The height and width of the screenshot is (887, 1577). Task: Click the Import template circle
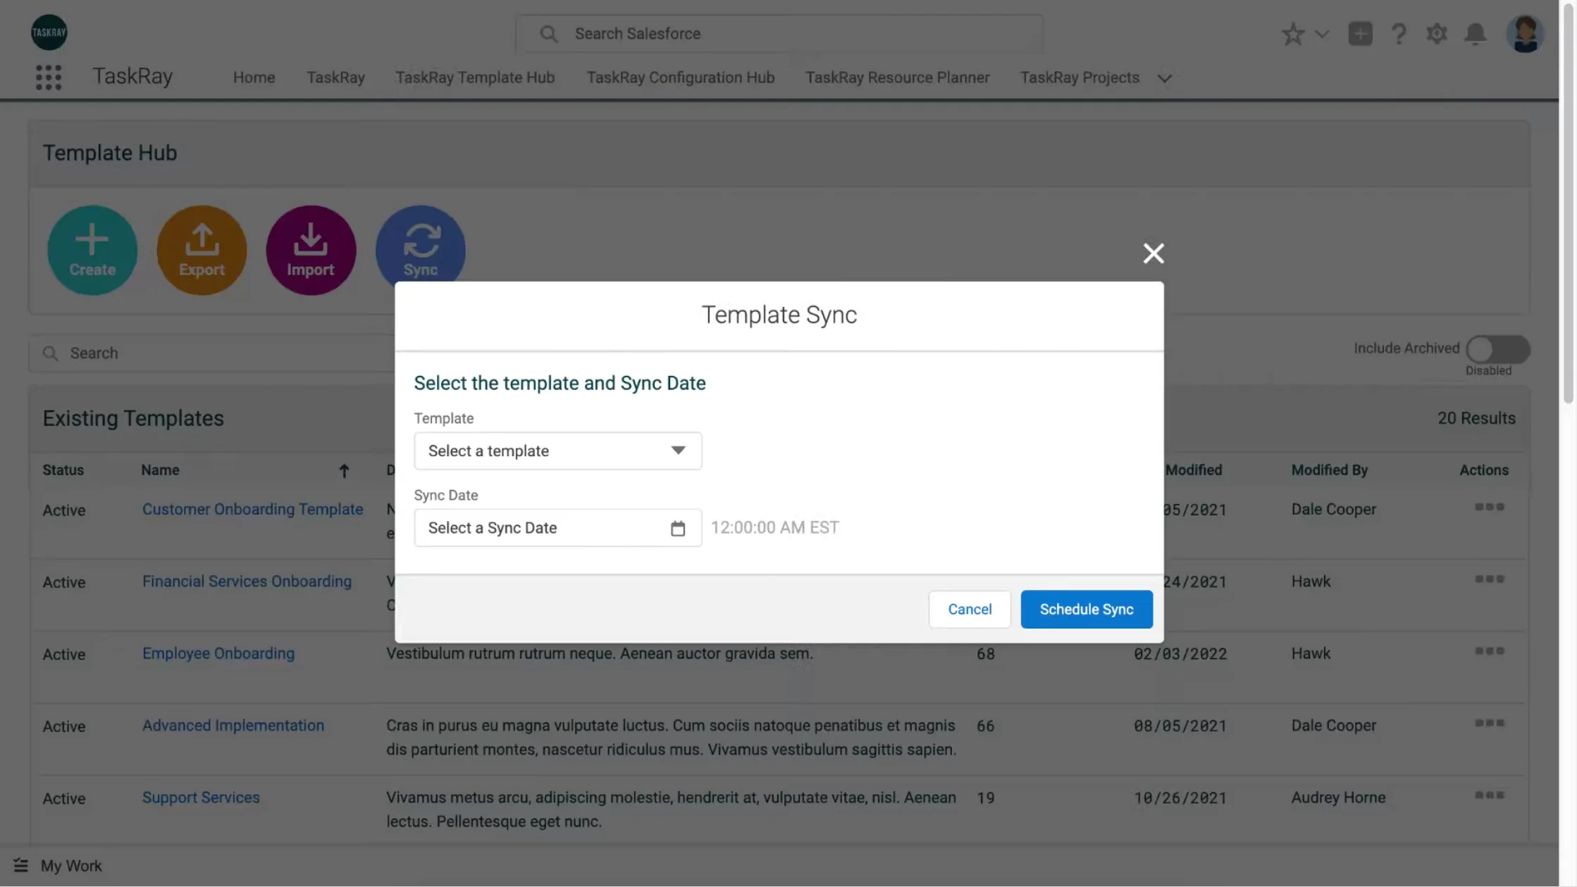311,250
